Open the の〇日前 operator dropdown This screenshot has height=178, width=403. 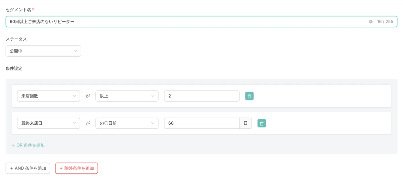tap(127, 123)
